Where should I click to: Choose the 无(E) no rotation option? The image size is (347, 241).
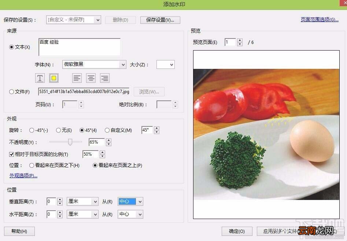(x=58, y=130)
